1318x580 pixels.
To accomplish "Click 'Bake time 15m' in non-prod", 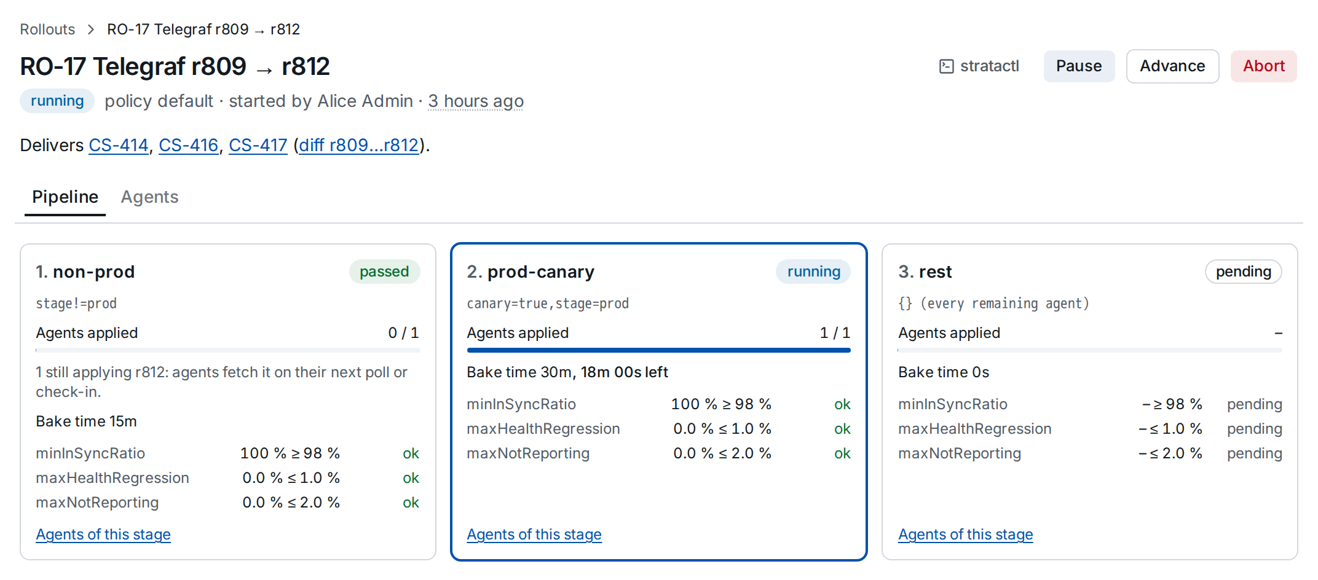I will 87,421.
